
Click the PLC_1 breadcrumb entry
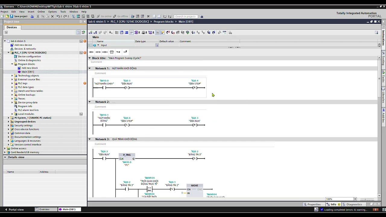point(130,22)
